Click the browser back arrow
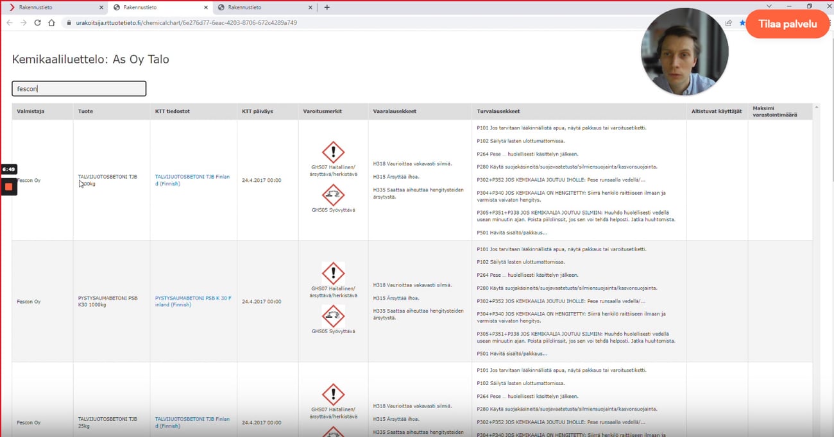 [x=10, y=22]
